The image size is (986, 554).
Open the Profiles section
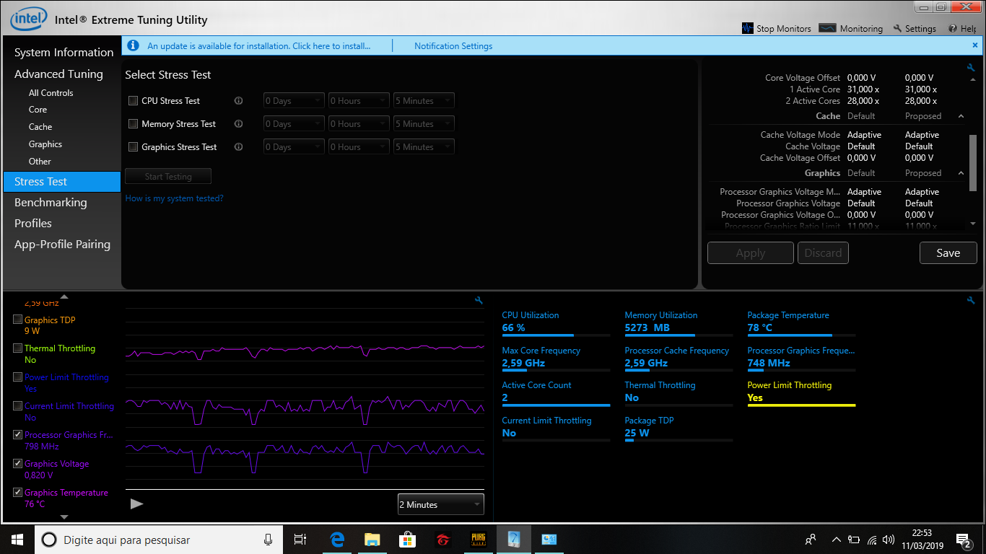point(33,224)
